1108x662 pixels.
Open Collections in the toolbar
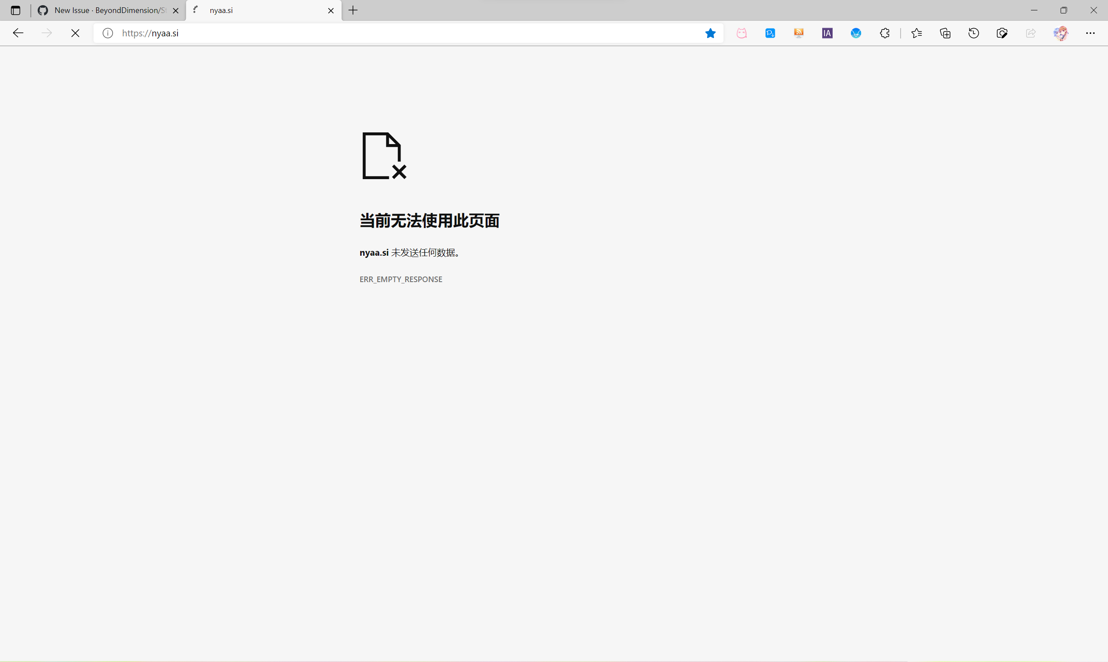coord(945,33)
